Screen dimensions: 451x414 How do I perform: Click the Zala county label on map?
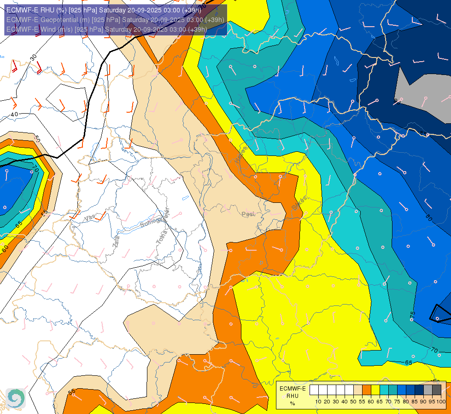tap(116, 241)
